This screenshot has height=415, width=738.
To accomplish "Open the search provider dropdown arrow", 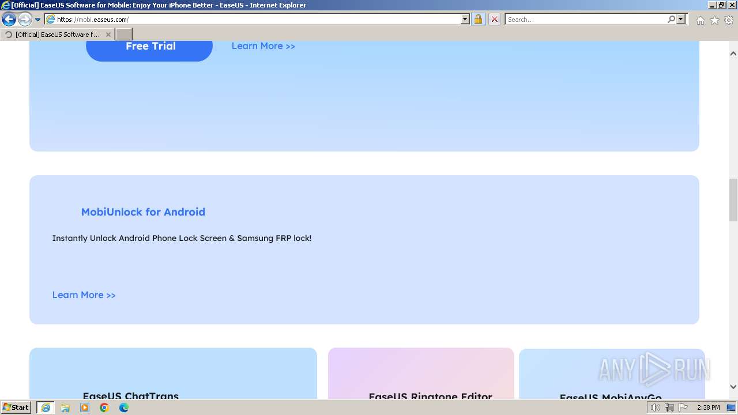I will 681,20.
